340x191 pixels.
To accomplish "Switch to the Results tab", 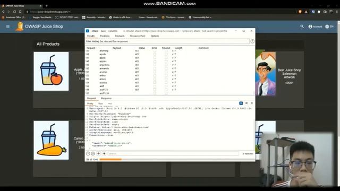I will coord(91,36).
